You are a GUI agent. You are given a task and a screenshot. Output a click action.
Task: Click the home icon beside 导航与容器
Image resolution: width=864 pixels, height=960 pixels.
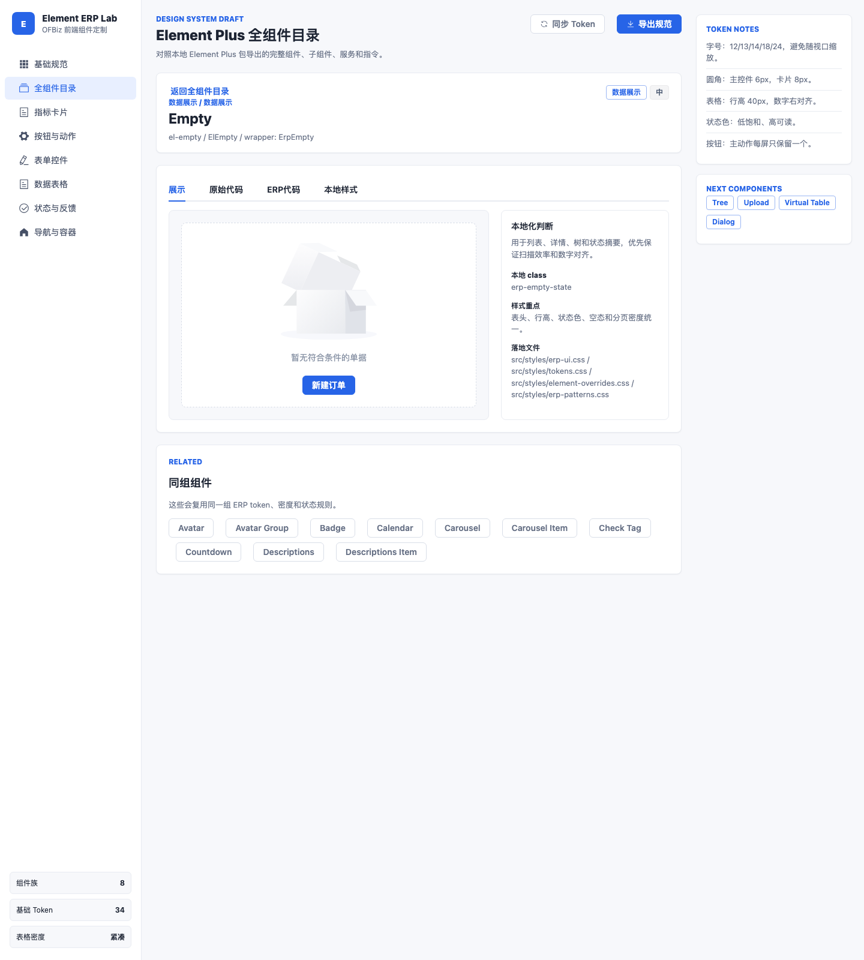tap(24, 232)
